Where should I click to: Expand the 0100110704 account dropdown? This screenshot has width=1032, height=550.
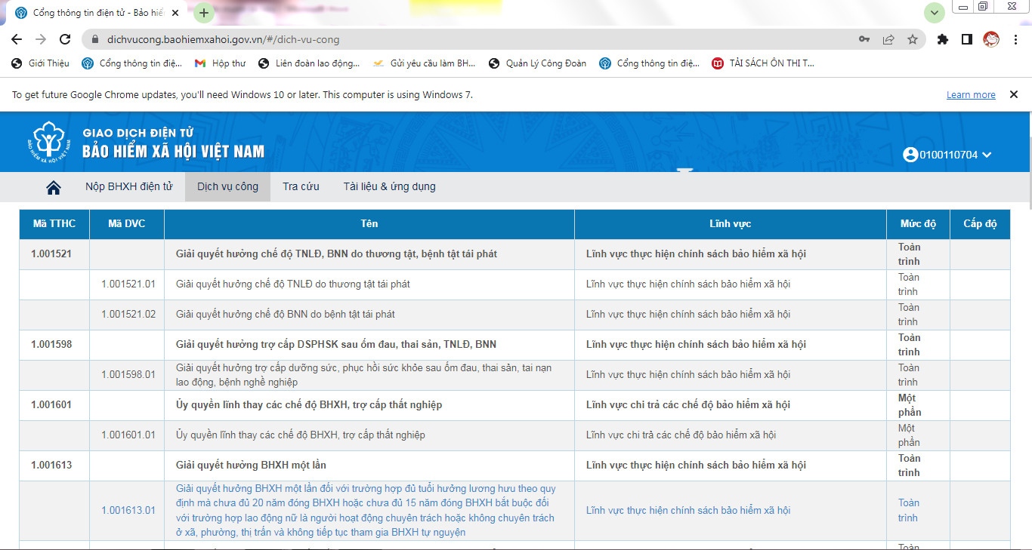pyautogui.click(x=947, y=155)
